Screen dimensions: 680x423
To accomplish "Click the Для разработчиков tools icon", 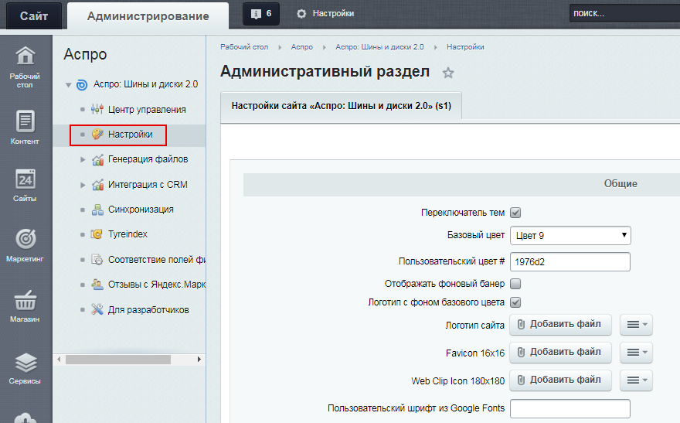I will pos(97,309).
